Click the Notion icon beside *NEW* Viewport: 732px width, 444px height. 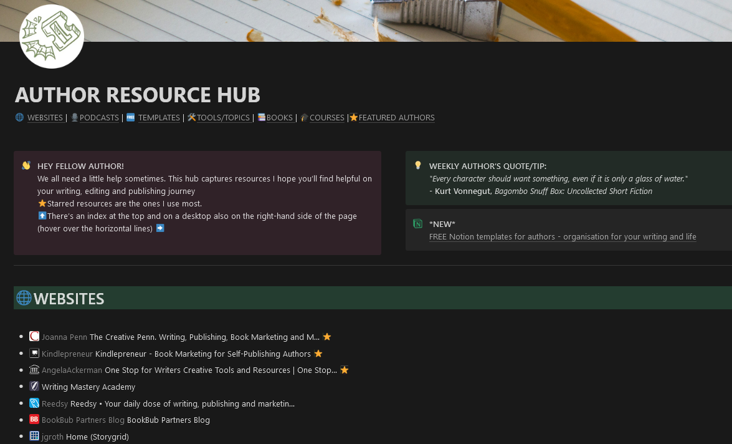tap(418, 224)
